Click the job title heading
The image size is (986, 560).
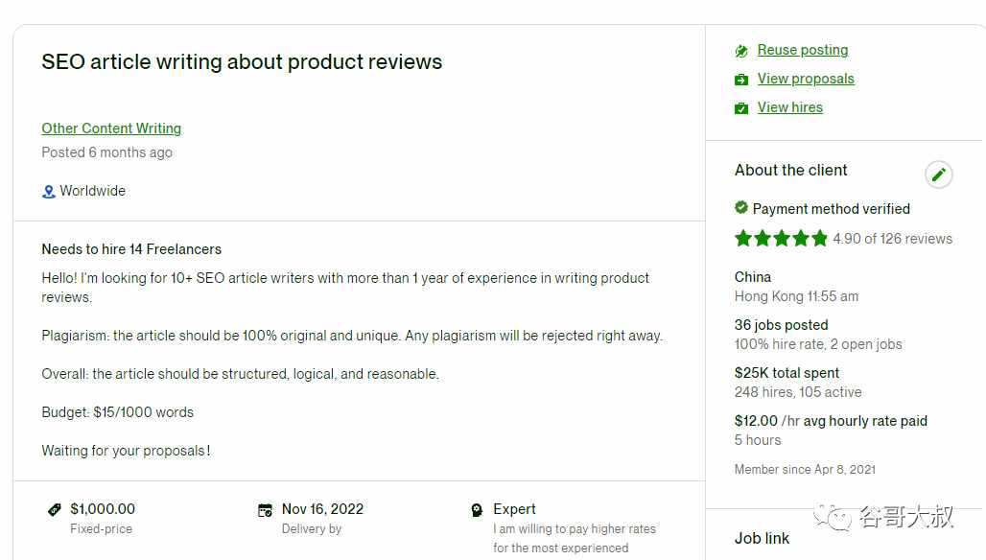pyautogui.click(x=242, y=61)
